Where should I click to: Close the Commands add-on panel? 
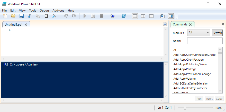pos(223,24)
